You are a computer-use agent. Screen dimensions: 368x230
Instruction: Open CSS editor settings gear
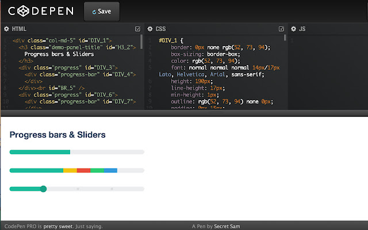coord(149,28)
